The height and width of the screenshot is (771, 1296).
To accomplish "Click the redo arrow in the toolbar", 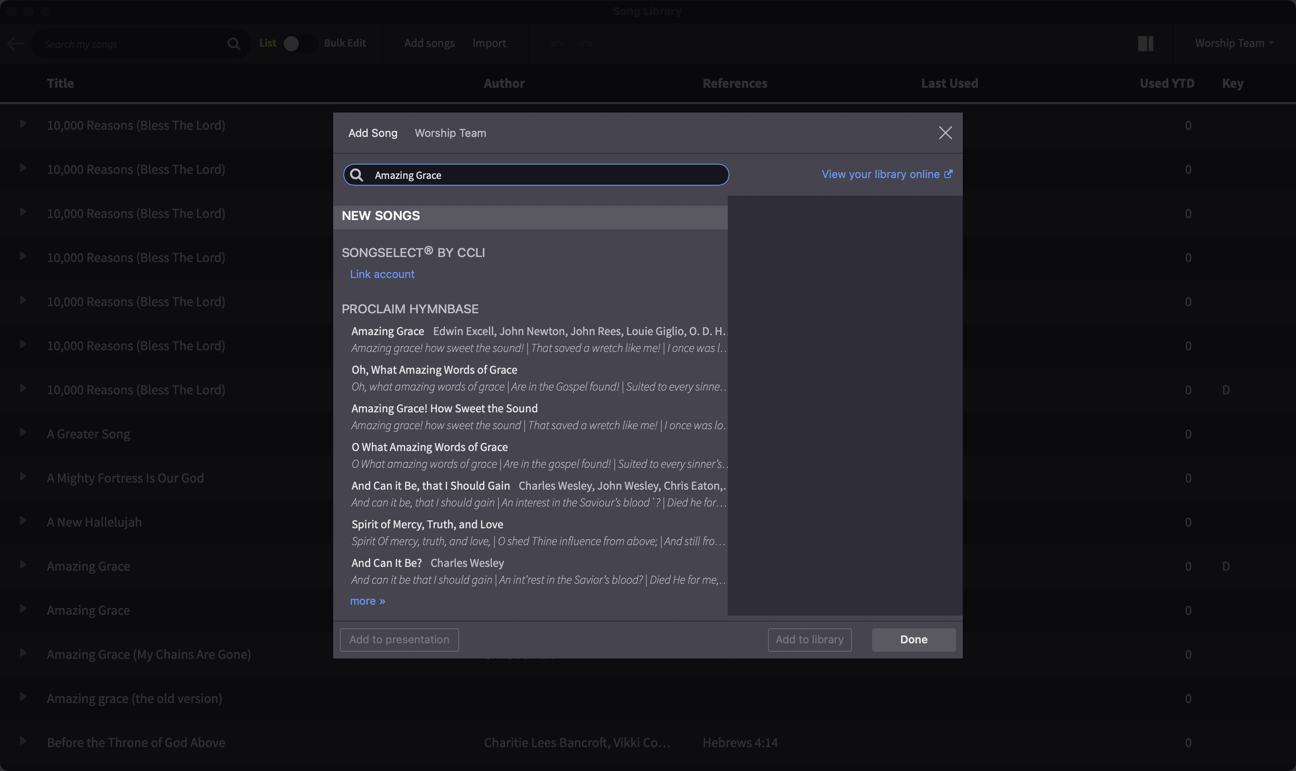I will pos(587,44).
